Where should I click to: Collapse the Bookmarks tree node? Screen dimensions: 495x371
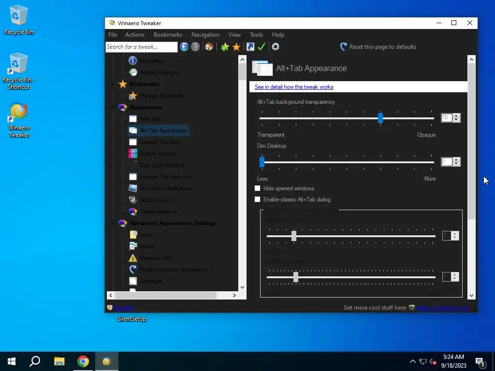[112, 84]
